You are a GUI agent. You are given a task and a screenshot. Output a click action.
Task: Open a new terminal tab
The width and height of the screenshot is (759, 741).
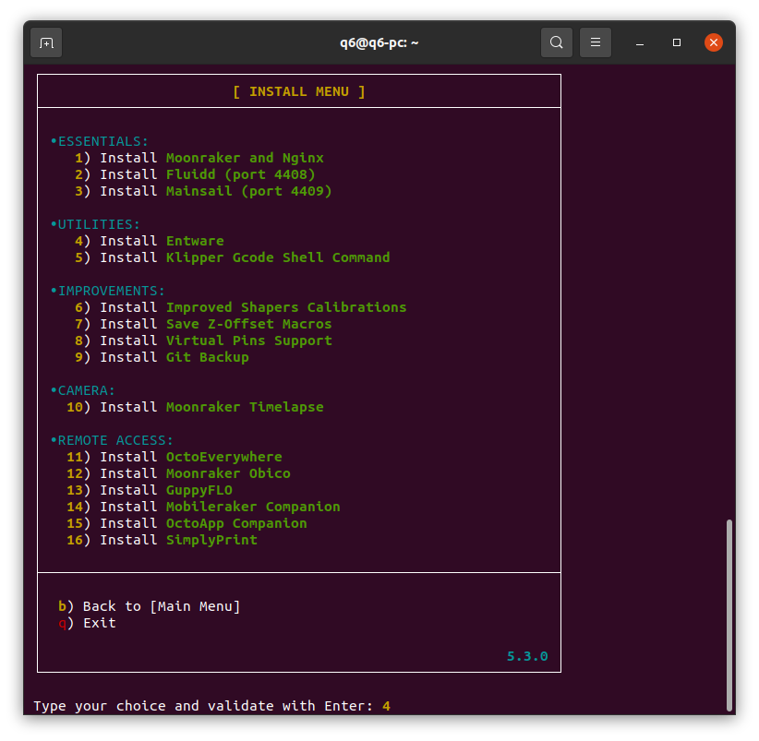(x=46, y=43)
